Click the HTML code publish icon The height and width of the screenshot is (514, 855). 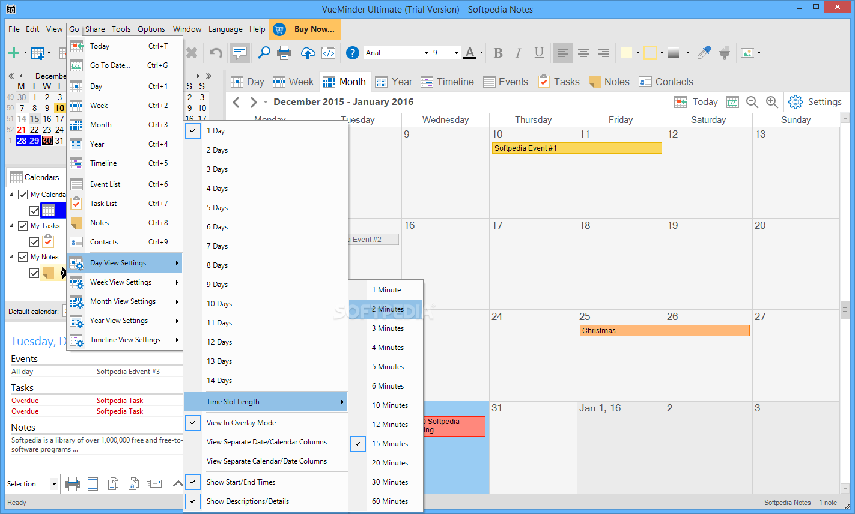[x=329, y=53]
